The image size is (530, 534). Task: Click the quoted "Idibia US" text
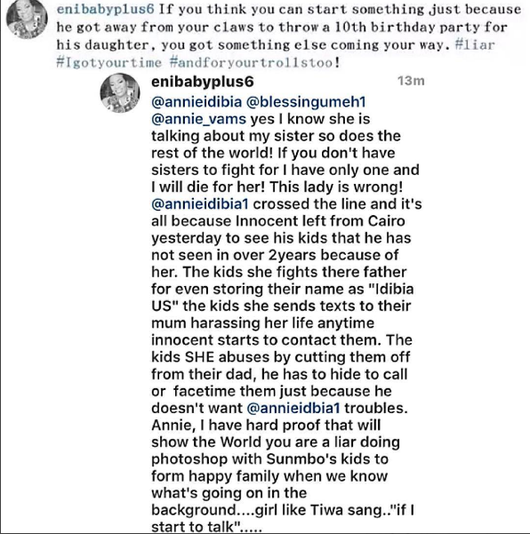click(283, 298)
